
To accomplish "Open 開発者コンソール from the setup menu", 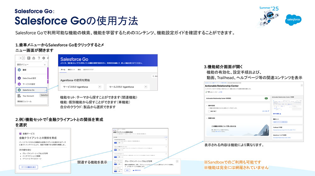I will 24,102.
